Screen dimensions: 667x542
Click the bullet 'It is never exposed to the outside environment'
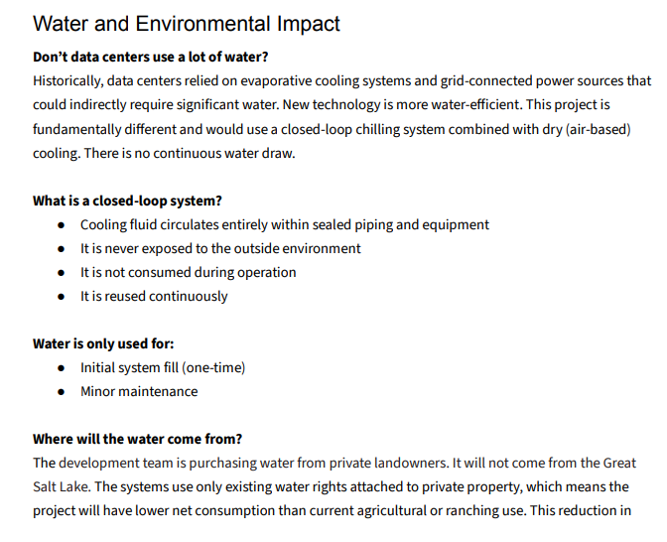(x=220, y=248)
